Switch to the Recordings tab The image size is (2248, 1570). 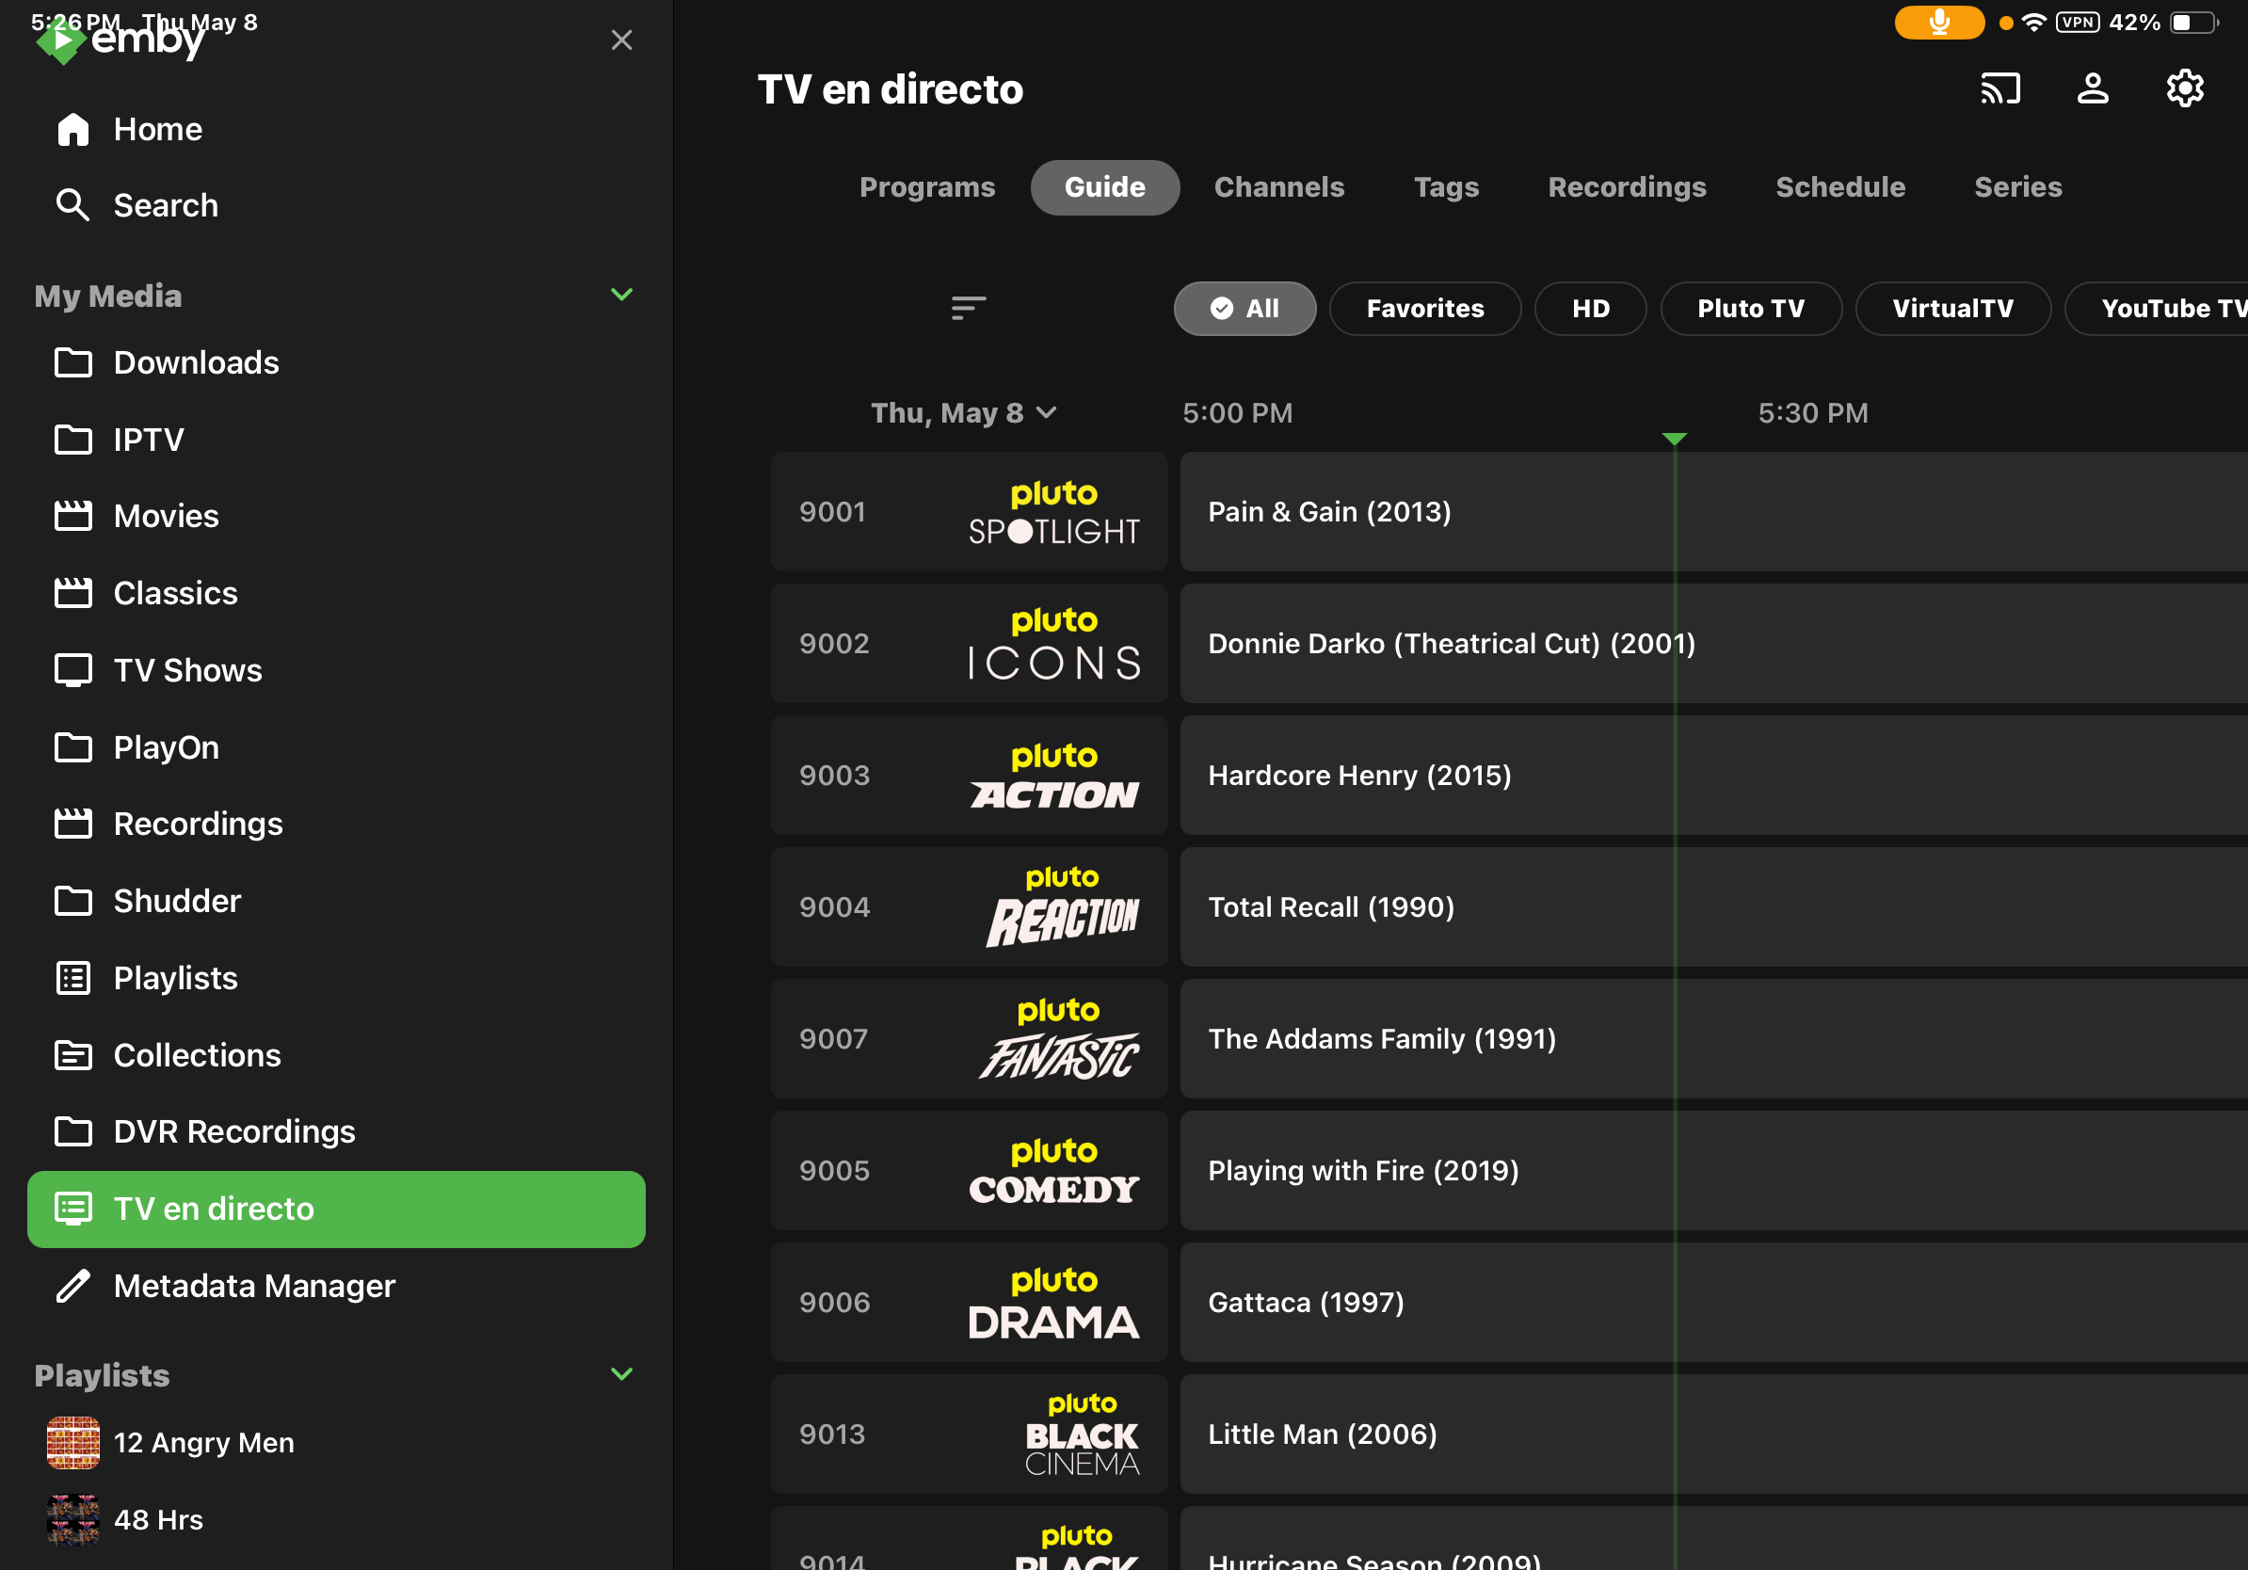(1627, 187)
